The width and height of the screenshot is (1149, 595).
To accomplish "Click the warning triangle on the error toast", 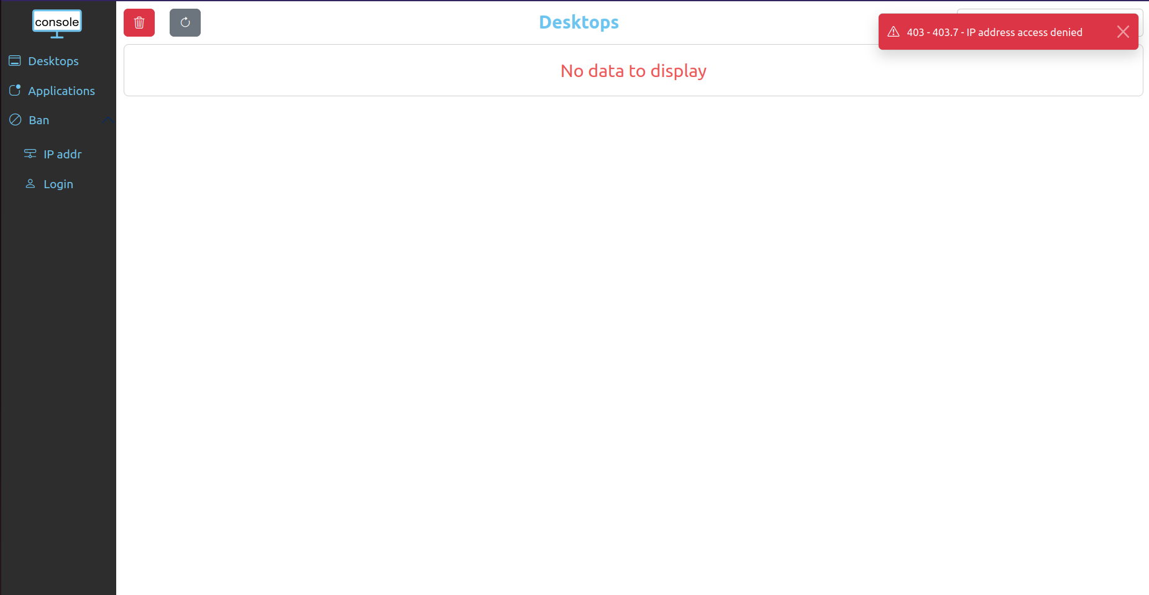I will (x=894, y=30).
